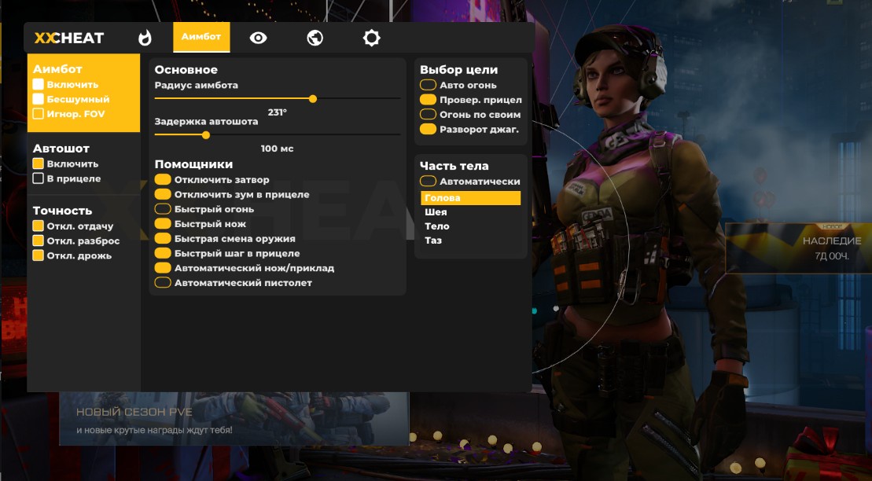
Task: Check Включить in the Аимбот section
Action: [39, 85]
